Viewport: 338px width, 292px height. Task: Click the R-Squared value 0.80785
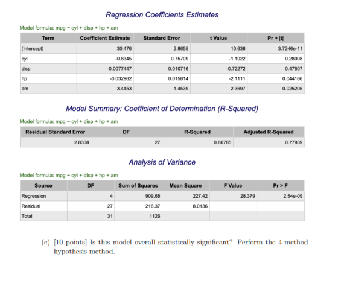223,142
